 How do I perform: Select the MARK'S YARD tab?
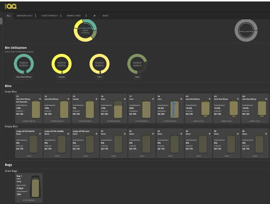tap(74, 15)
